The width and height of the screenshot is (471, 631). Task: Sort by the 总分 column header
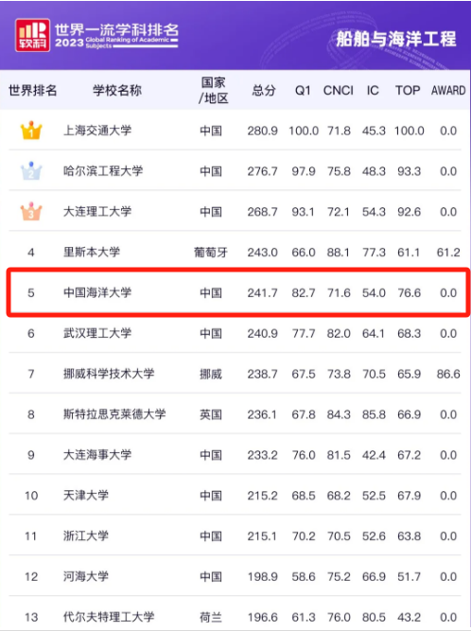click(x=264, y=91)
